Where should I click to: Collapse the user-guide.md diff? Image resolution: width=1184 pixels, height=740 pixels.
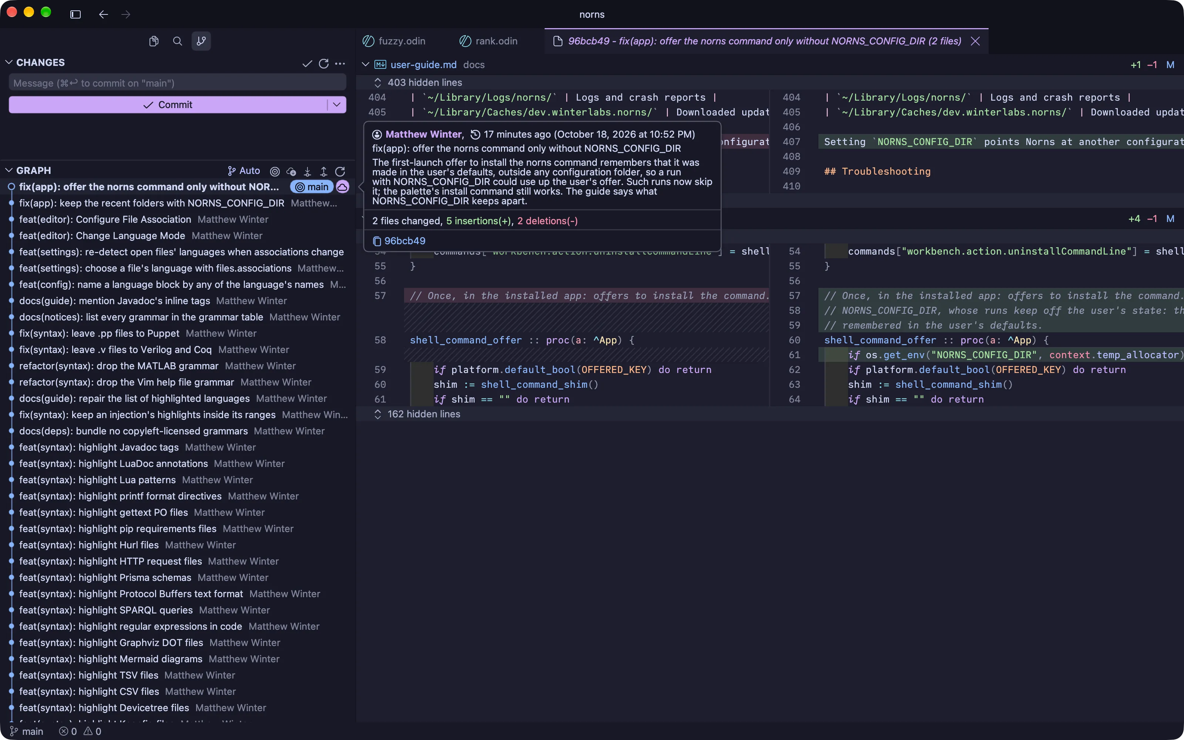click(366, 65)
